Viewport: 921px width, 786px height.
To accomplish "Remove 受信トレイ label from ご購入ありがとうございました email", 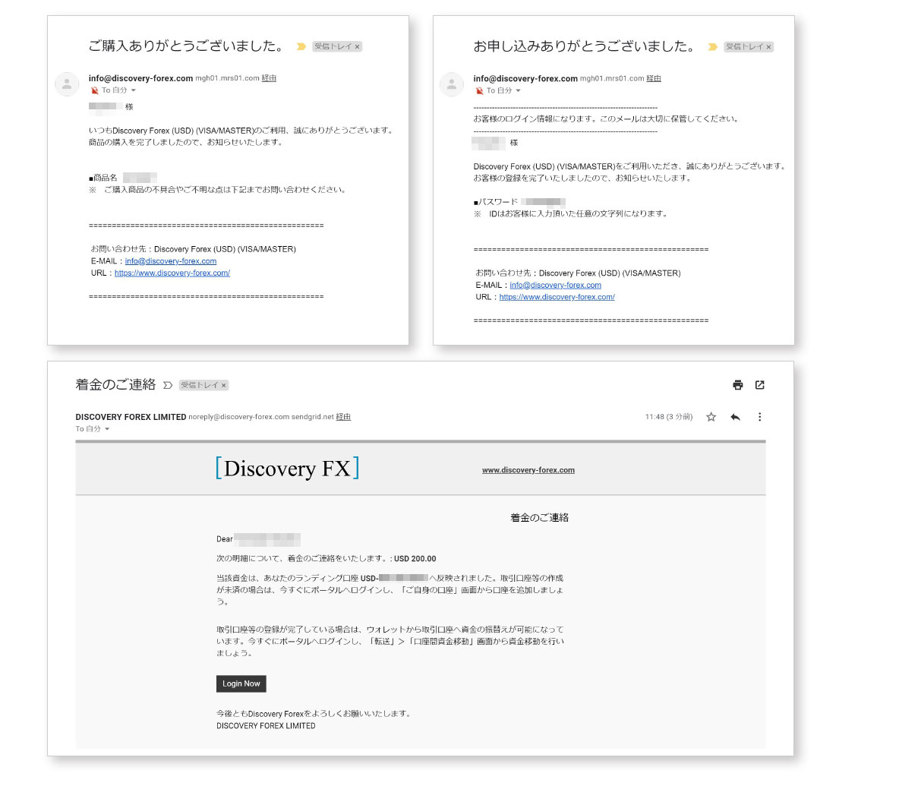I will [358, 47].
